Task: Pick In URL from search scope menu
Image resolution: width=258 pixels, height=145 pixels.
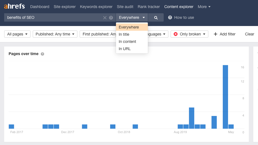Action: [x=125, y=49]
